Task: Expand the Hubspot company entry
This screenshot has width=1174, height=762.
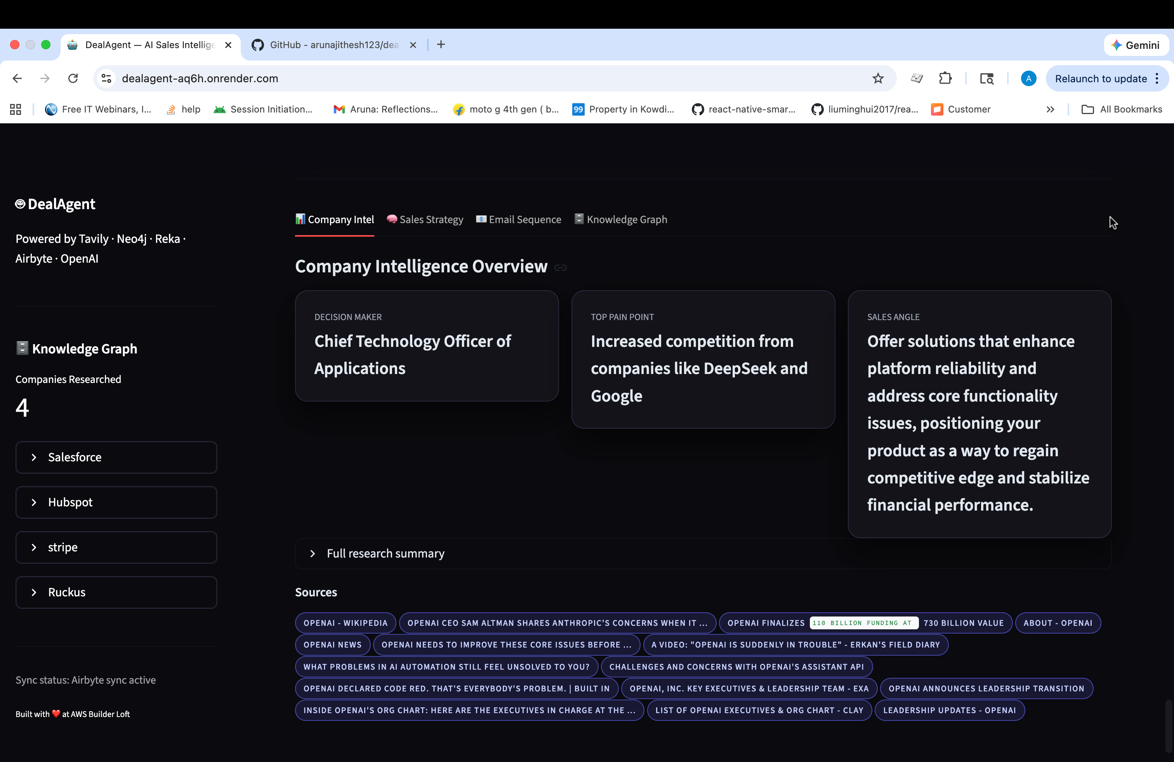Action: tap(116, 502)
